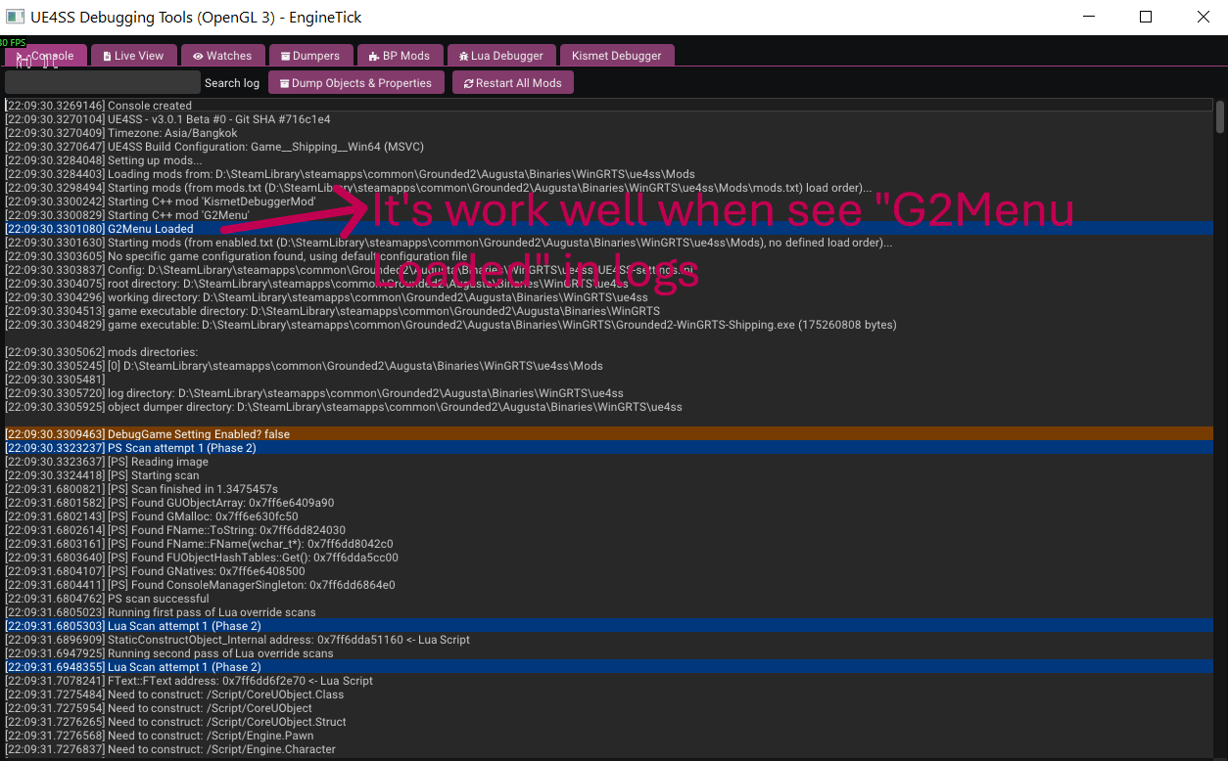Viewport: 1228px width, 761px height.
Task: Open the BP Mods tab
Action: (x=400, y=56)
